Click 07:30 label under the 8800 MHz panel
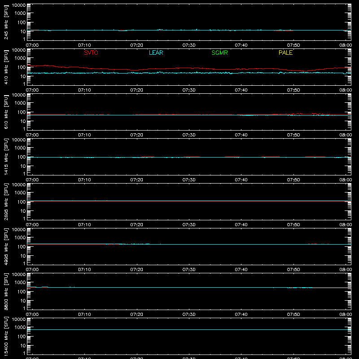Screen dimensions: 359x359 click(189, 315)
